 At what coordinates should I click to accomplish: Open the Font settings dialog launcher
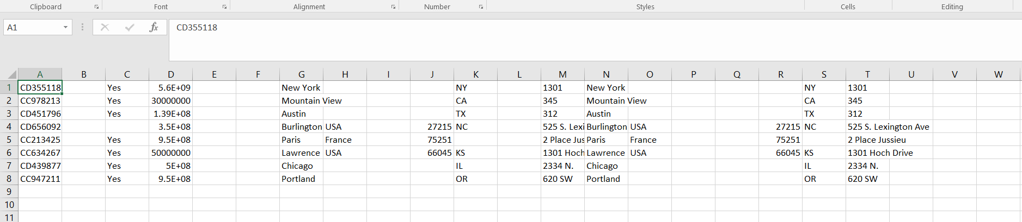[224, 7]
